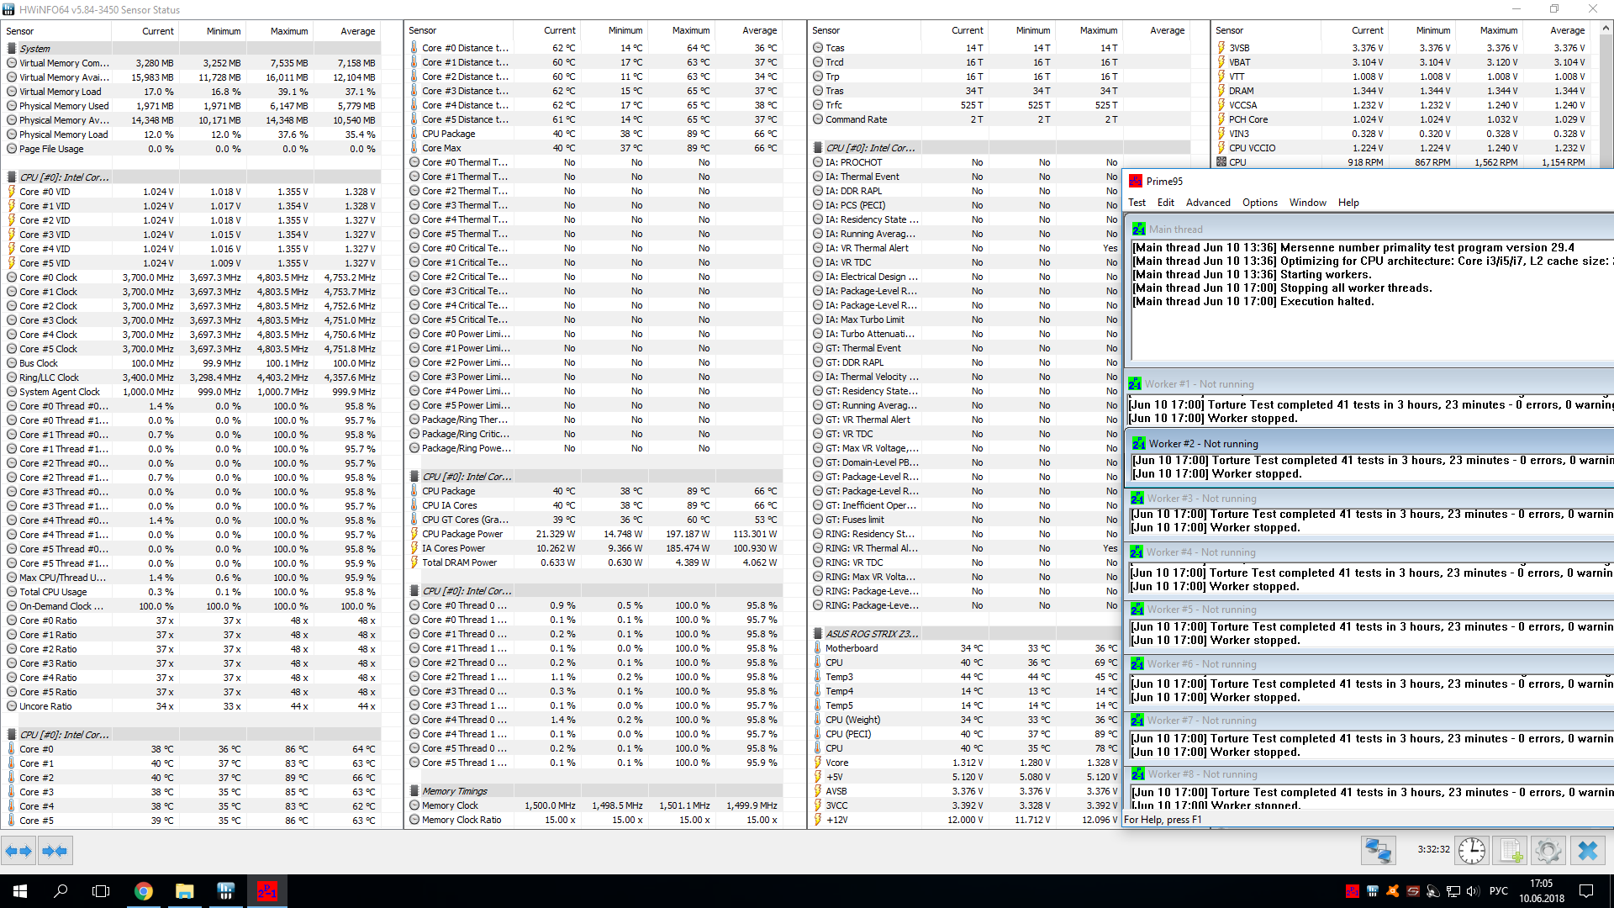Reset elapsed time with clock icon
The image size is (1614, 908).
(x=1472, y=851)
